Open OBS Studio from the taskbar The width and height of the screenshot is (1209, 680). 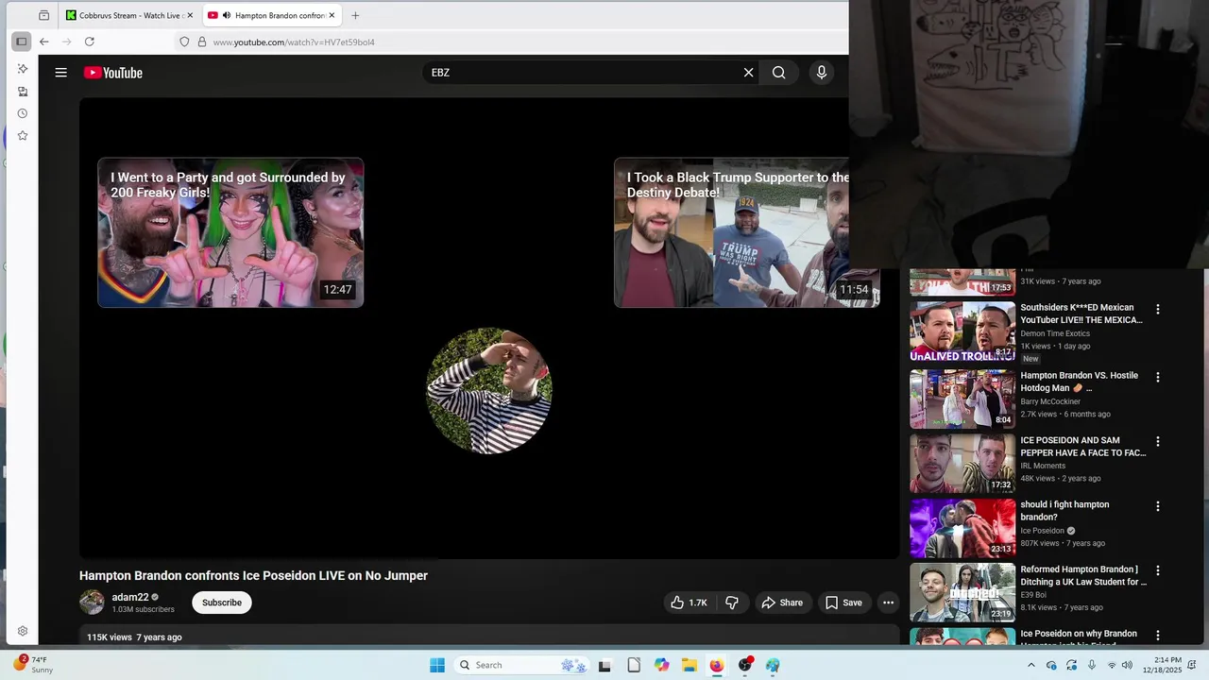coord(745,665)
